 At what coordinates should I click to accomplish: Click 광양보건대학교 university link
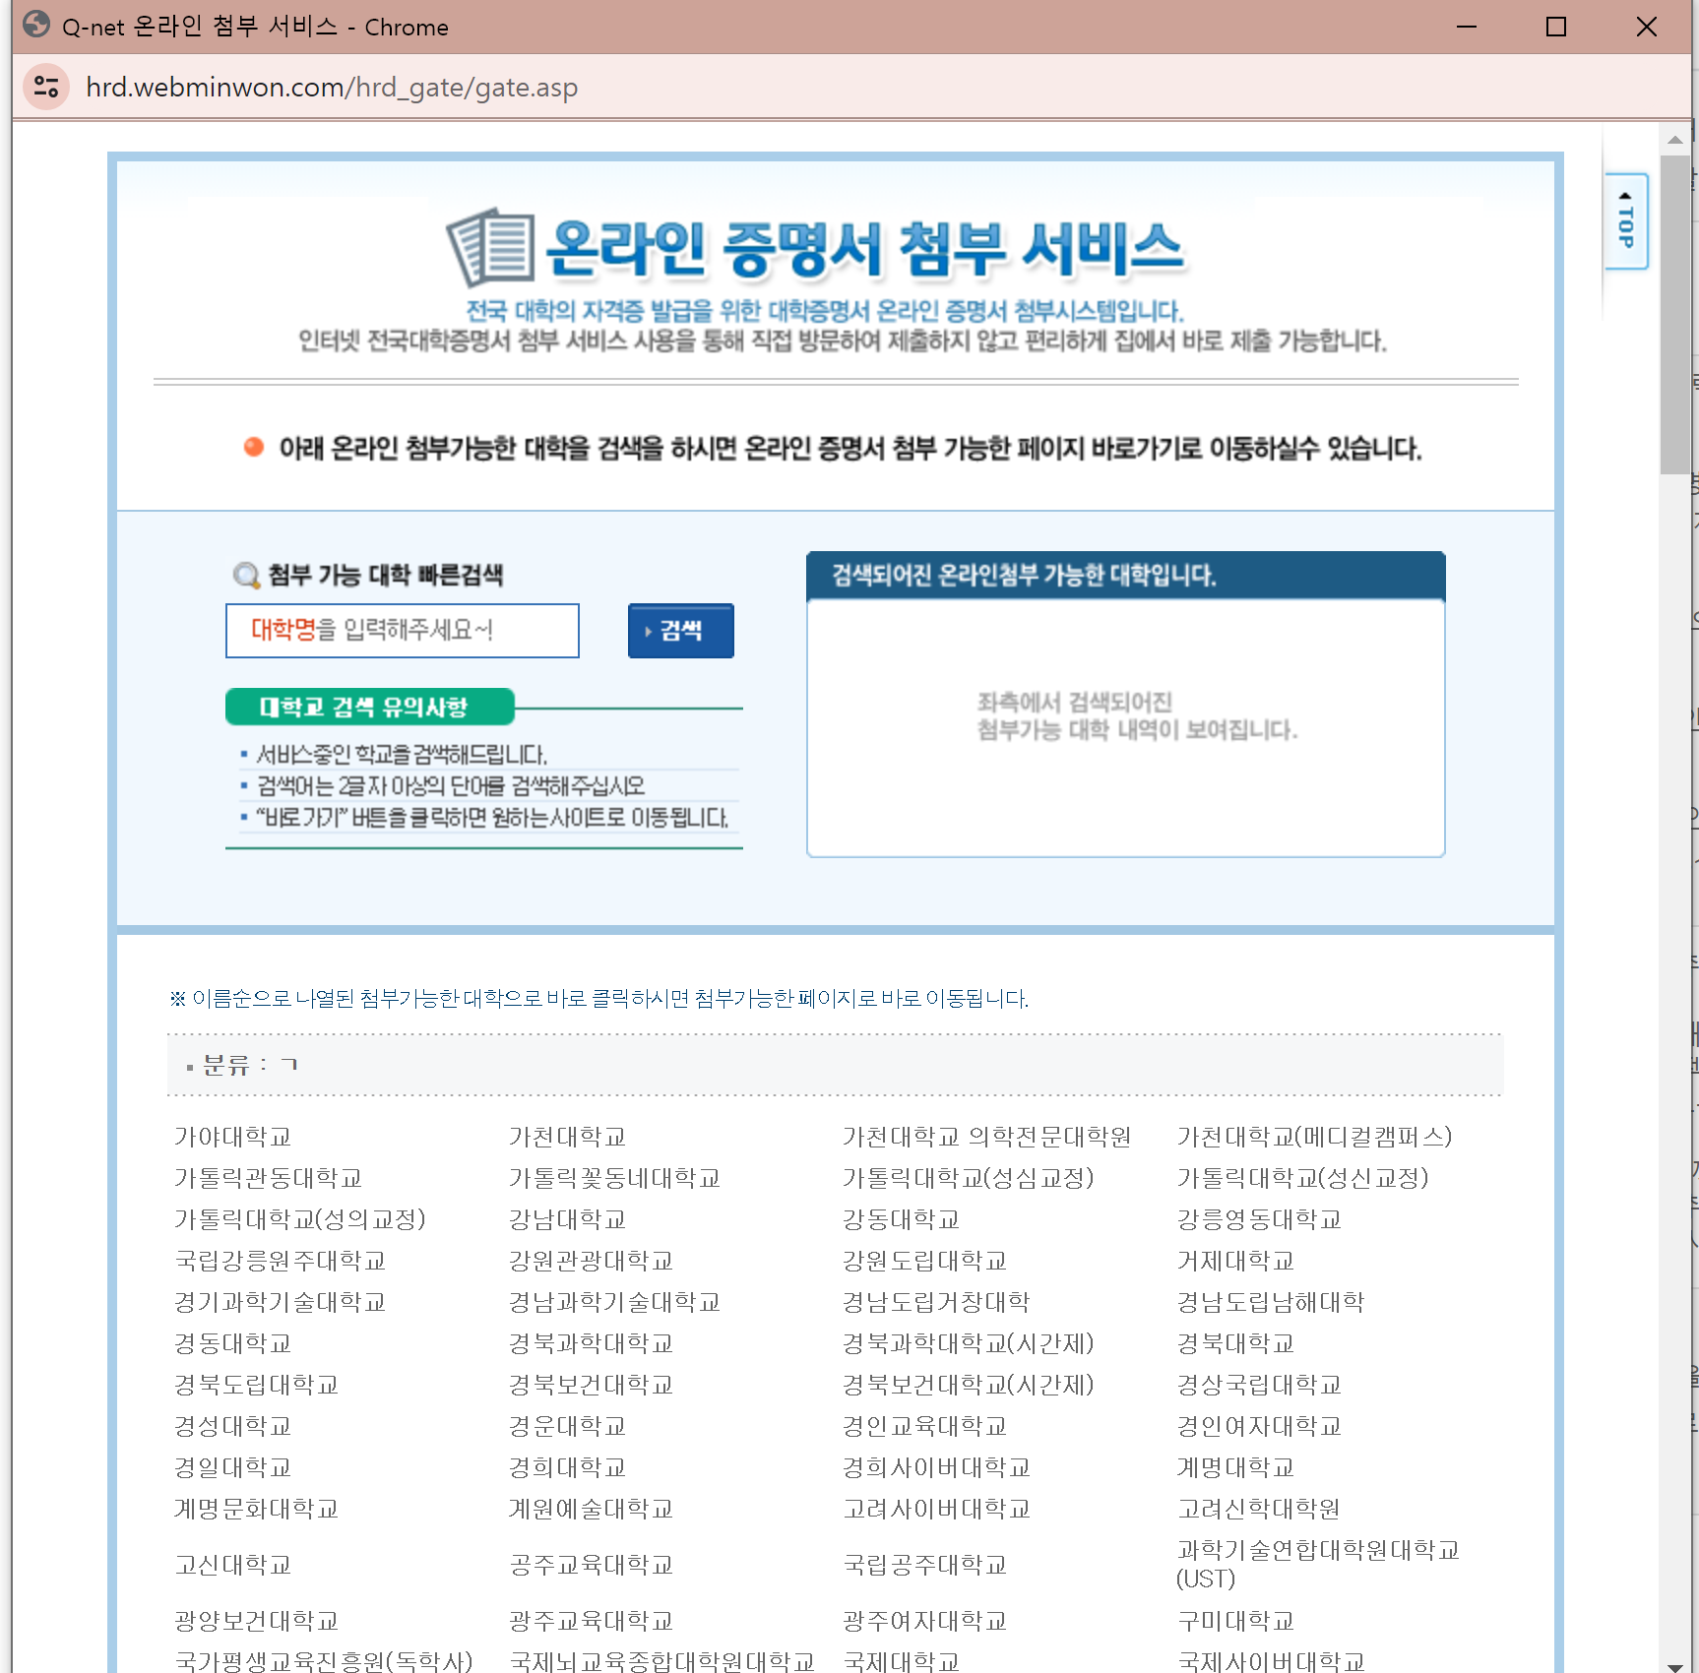[x=257, y=1621]
